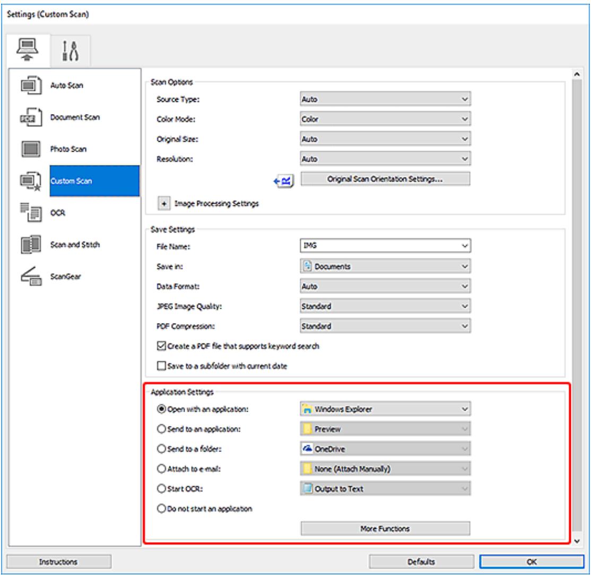Viewport: 591px width, 575px height.
Task: Click the Scan and Stitch icon
Action: coord(31,245)
